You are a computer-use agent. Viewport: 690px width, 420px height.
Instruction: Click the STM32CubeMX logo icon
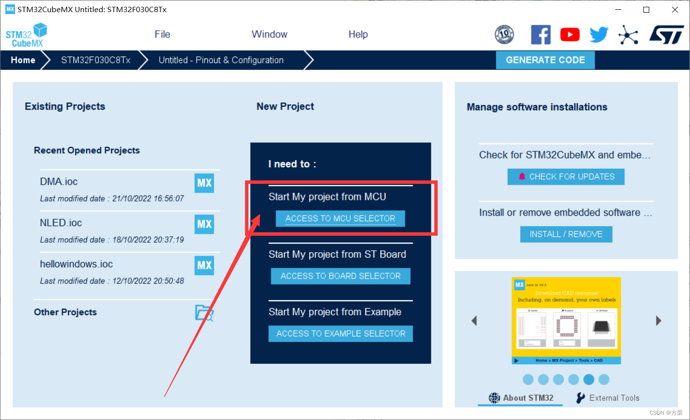pyautogui.click(x=26, y=35)
